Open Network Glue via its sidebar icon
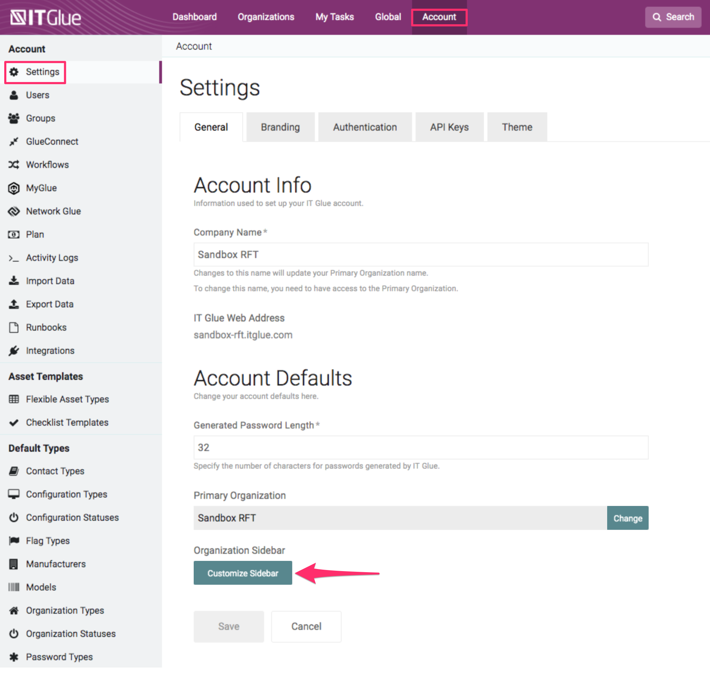Screen dimensions: 710x682 coord(14,211)
